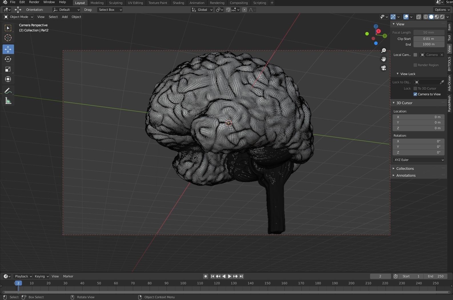Toggle viewport overlays
The height and width of the screenshot is (300, 453).
pos(406,17)
